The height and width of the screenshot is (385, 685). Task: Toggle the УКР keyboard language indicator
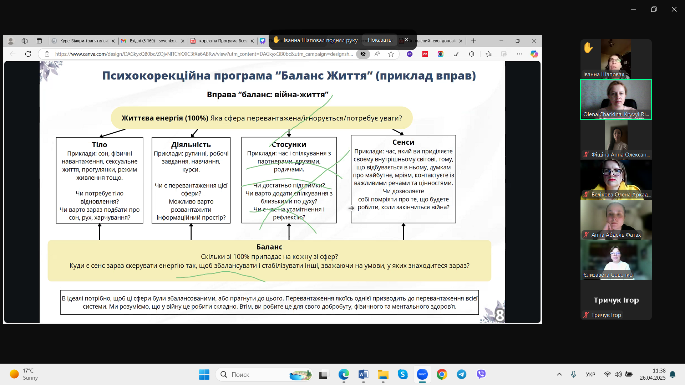pos(590,374)
